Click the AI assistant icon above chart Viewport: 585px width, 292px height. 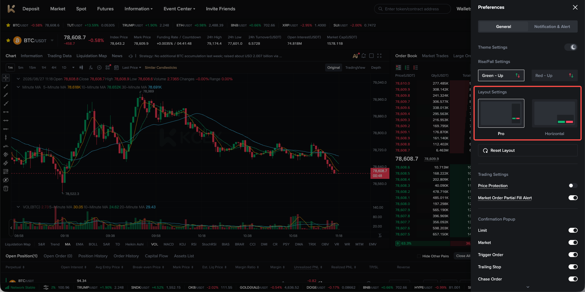coord(356,56)
